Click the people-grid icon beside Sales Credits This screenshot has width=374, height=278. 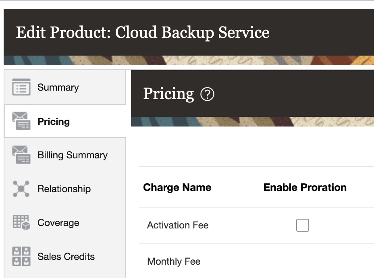21,257
